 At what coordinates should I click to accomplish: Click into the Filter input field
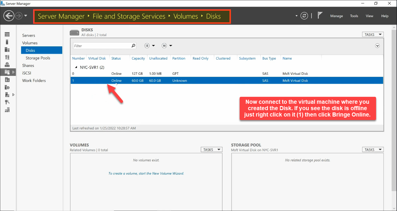102,46
